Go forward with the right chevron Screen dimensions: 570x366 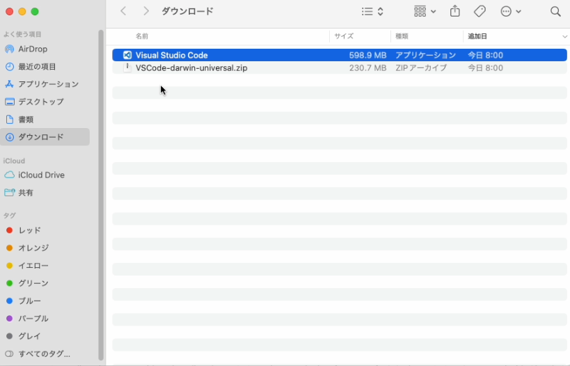pos(145,11)
